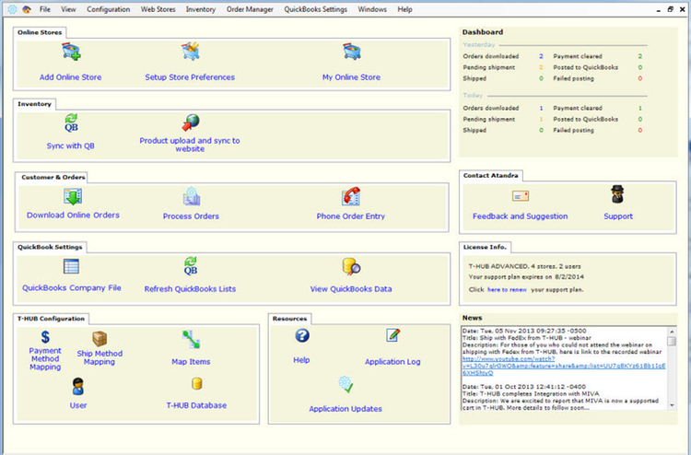Viewport: 691px width, 455px height.
Task: Click the T-HUB gear logo in menu bar
Action: coord(12,9)
